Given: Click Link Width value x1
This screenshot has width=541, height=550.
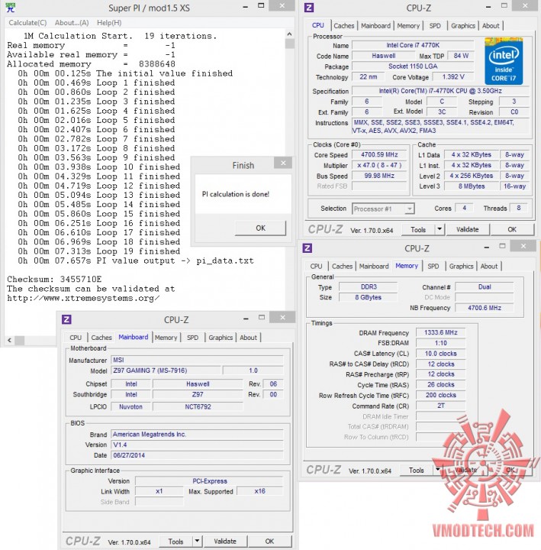Looking at the screenshot, I should 159,491.
